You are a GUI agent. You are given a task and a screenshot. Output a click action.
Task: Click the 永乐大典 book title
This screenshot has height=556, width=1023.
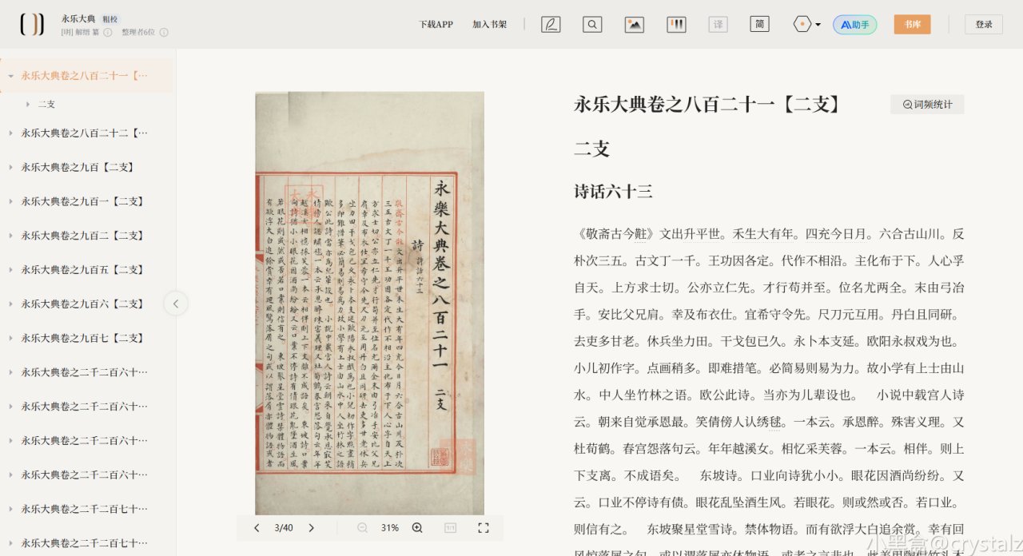click(x=78, y=18)
